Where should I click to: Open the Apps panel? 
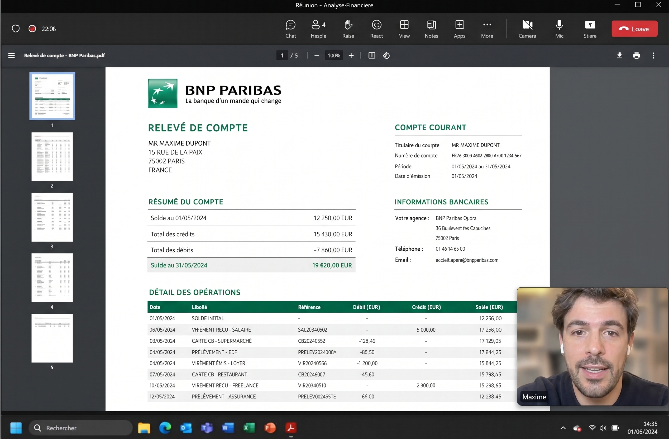[x=459, y=29]
